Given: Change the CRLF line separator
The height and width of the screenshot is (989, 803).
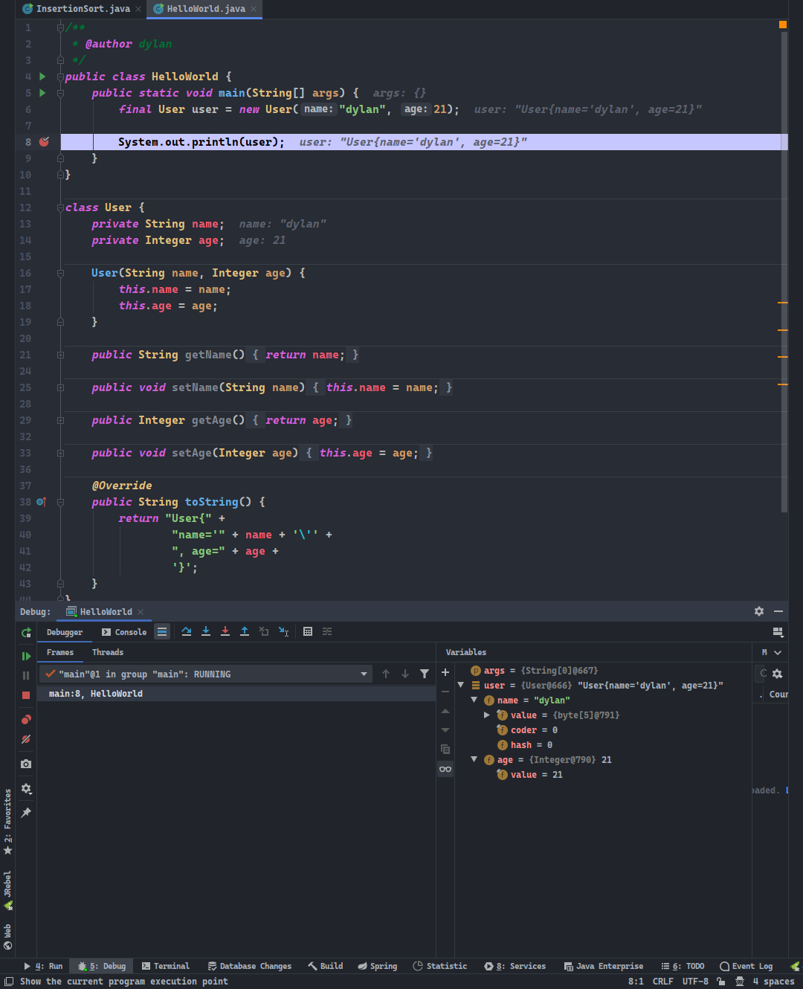Looking at the screenshot, I should pyautogui.click(x=662, y=982).
